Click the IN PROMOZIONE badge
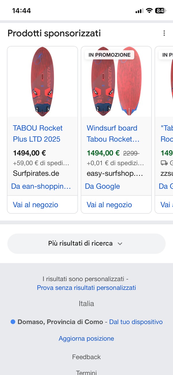Image resolution: width=173 pixels, height=375 pixels. point(109,55)
